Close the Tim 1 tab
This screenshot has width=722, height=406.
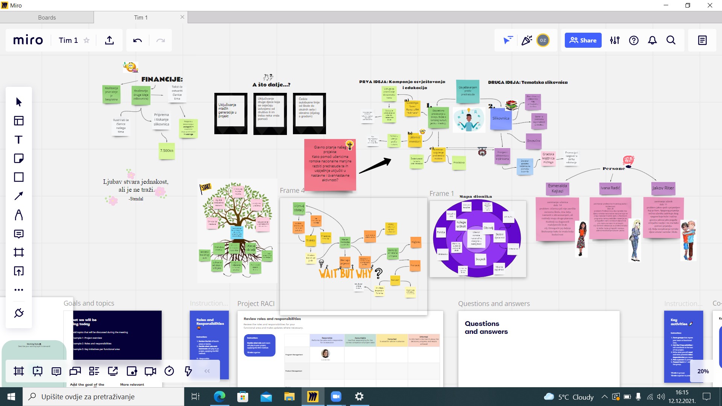pyautogui.click(x=182, y=17)
